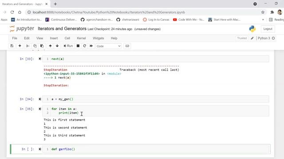The width and height of the screenshot is (284, 159).
Task: Open the Edit menu
Action: [27, 38]
